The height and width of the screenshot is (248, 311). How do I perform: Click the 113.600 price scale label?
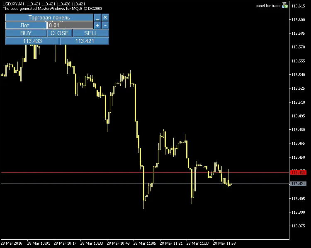(299, 19)
